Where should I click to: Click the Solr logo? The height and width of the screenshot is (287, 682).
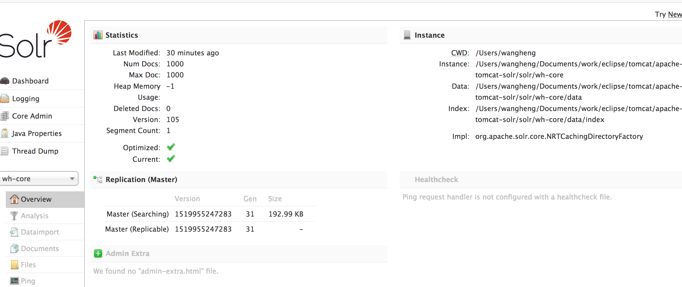tap(36, 39)
